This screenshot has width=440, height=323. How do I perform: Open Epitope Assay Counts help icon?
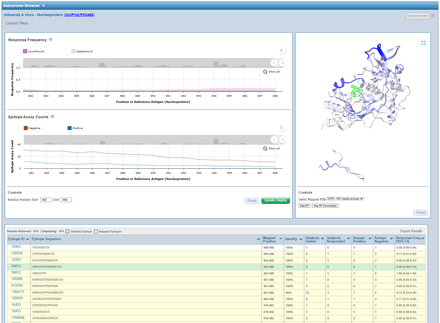52,116
